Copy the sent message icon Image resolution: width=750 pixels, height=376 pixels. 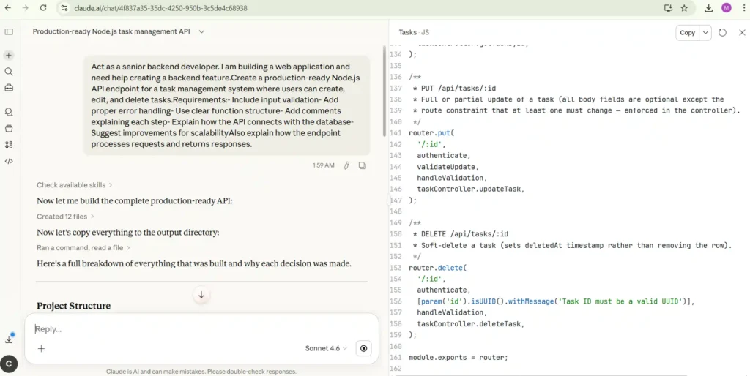click(362, 165)
